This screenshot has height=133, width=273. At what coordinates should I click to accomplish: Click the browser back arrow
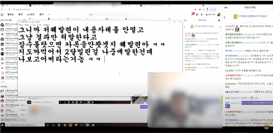(x=2, y=10)
